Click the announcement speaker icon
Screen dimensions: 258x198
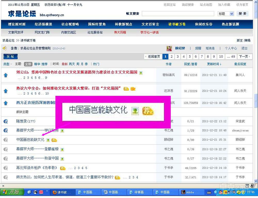5,48
